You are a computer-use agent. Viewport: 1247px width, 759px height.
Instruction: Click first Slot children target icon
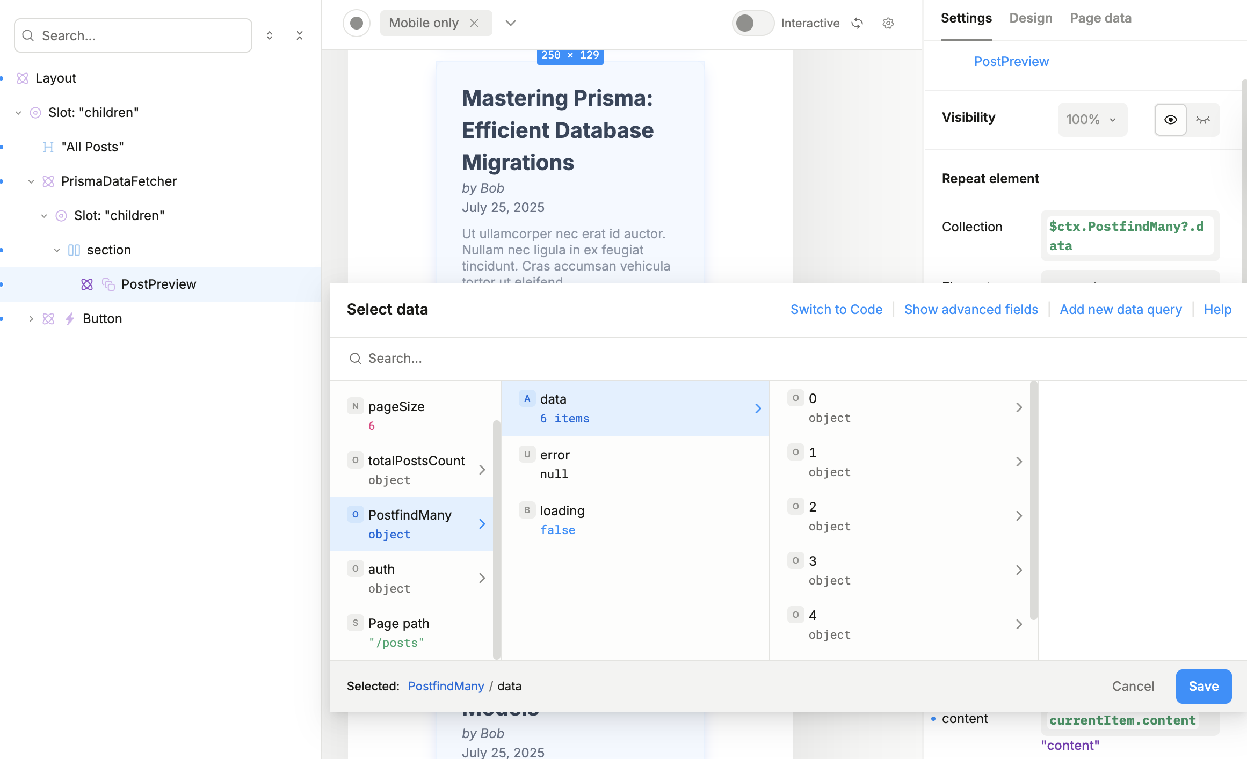point(35,113)
